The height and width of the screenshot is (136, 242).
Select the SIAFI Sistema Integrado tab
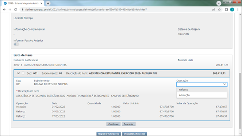[23, 3]
